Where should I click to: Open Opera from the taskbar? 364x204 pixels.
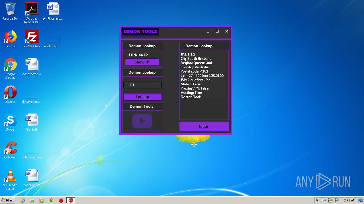(61, 200)
